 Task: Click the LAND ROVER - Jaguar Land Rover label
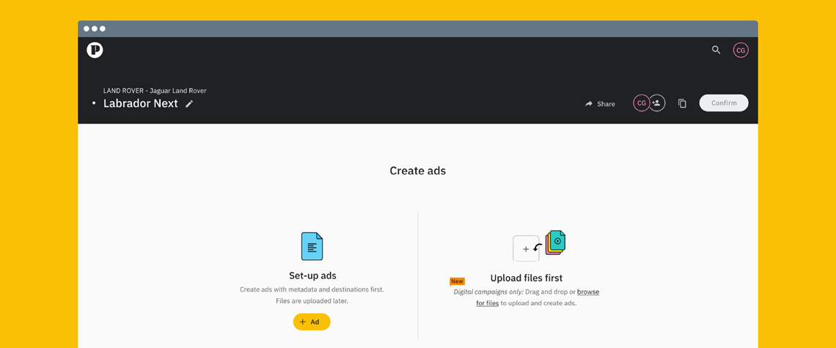tap(155, 91)
